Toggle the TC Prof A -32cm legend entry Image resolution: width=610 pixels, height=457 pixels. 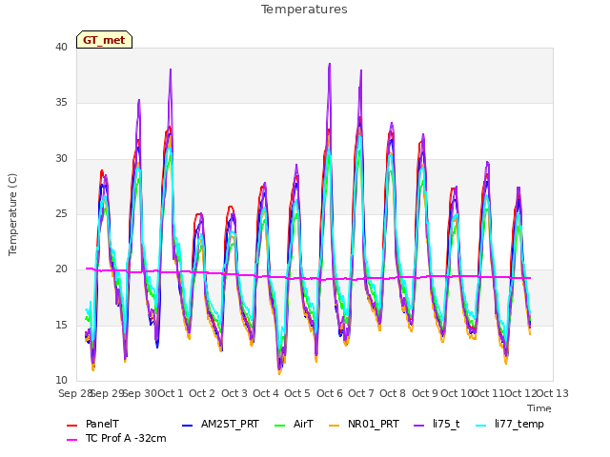(116, 438)
